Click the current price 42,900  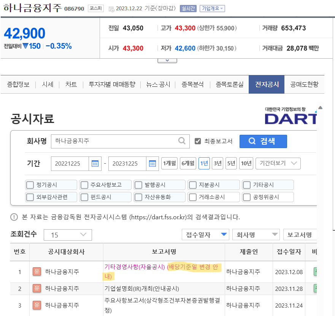(x=25, y=34)
